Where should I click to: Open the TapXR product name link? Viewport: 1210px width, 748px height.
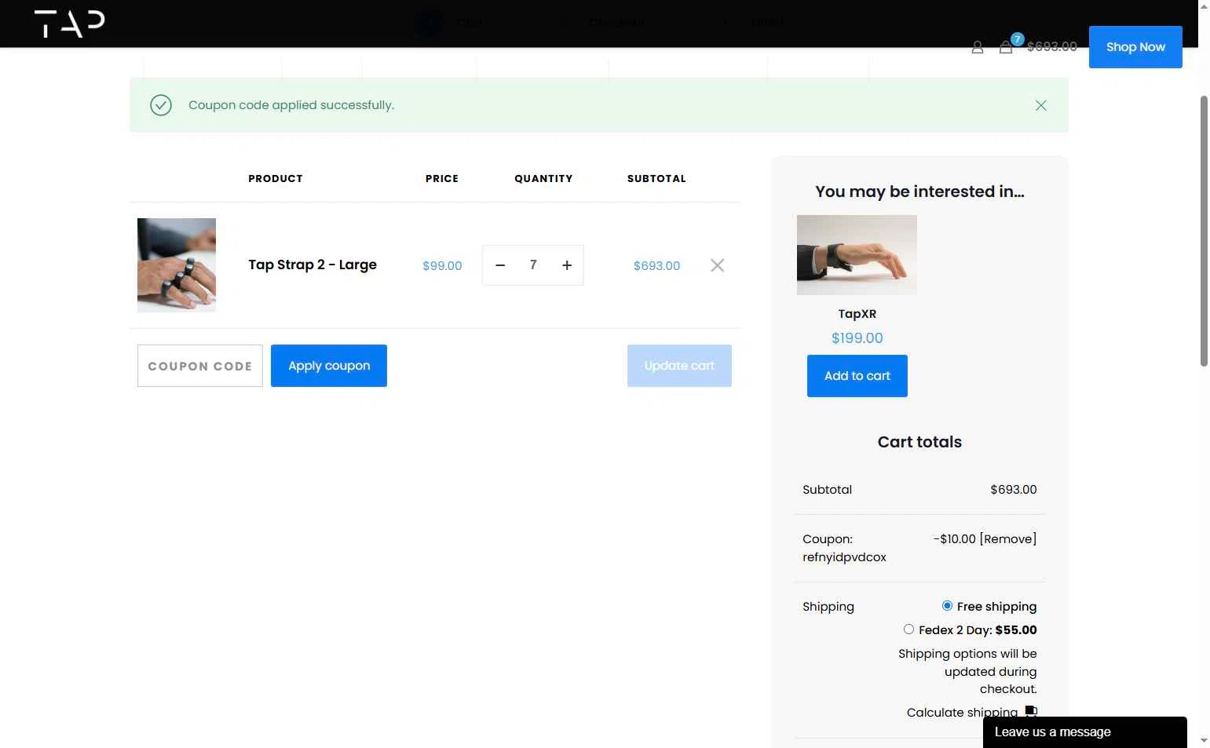point(857,314)
